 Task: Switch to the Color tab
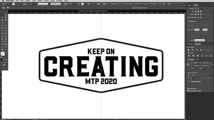point(198,60)
